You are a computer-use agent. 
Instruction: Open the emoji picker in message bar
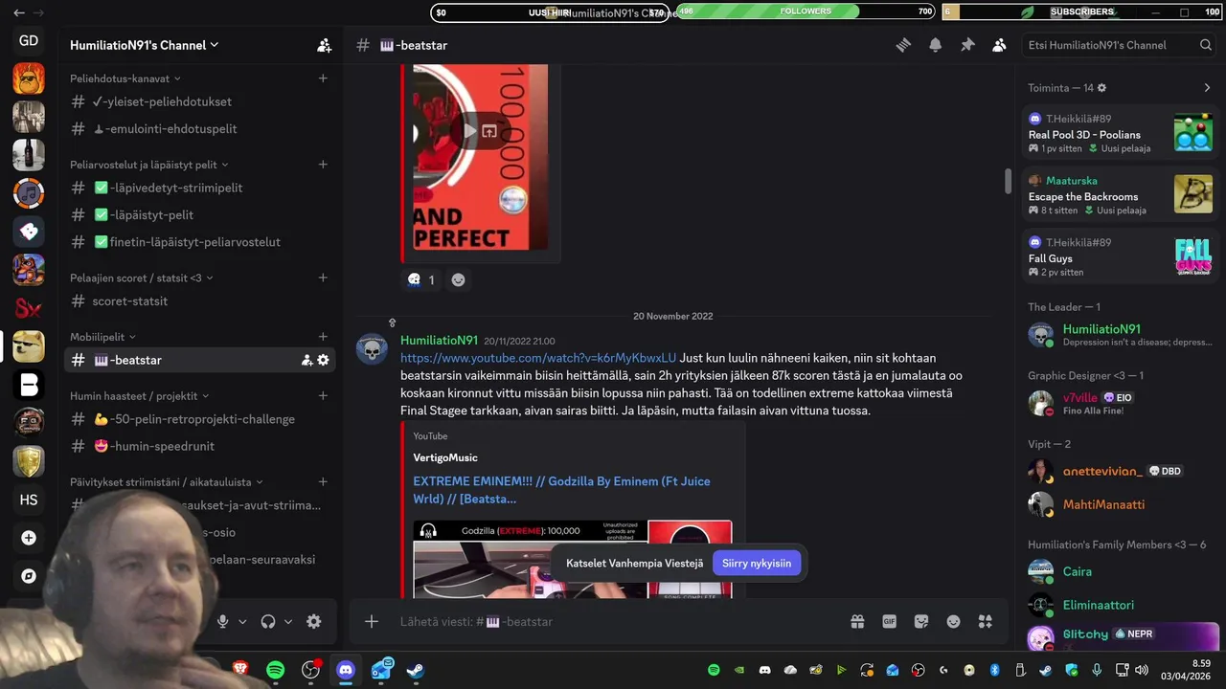[x=953, y=621]
